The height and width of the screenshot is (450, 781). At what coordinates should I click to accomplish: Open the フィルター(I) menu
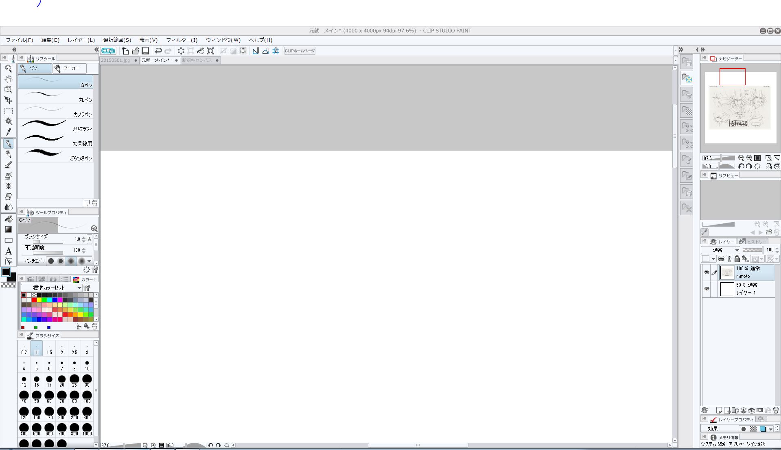tap(182, 40)
